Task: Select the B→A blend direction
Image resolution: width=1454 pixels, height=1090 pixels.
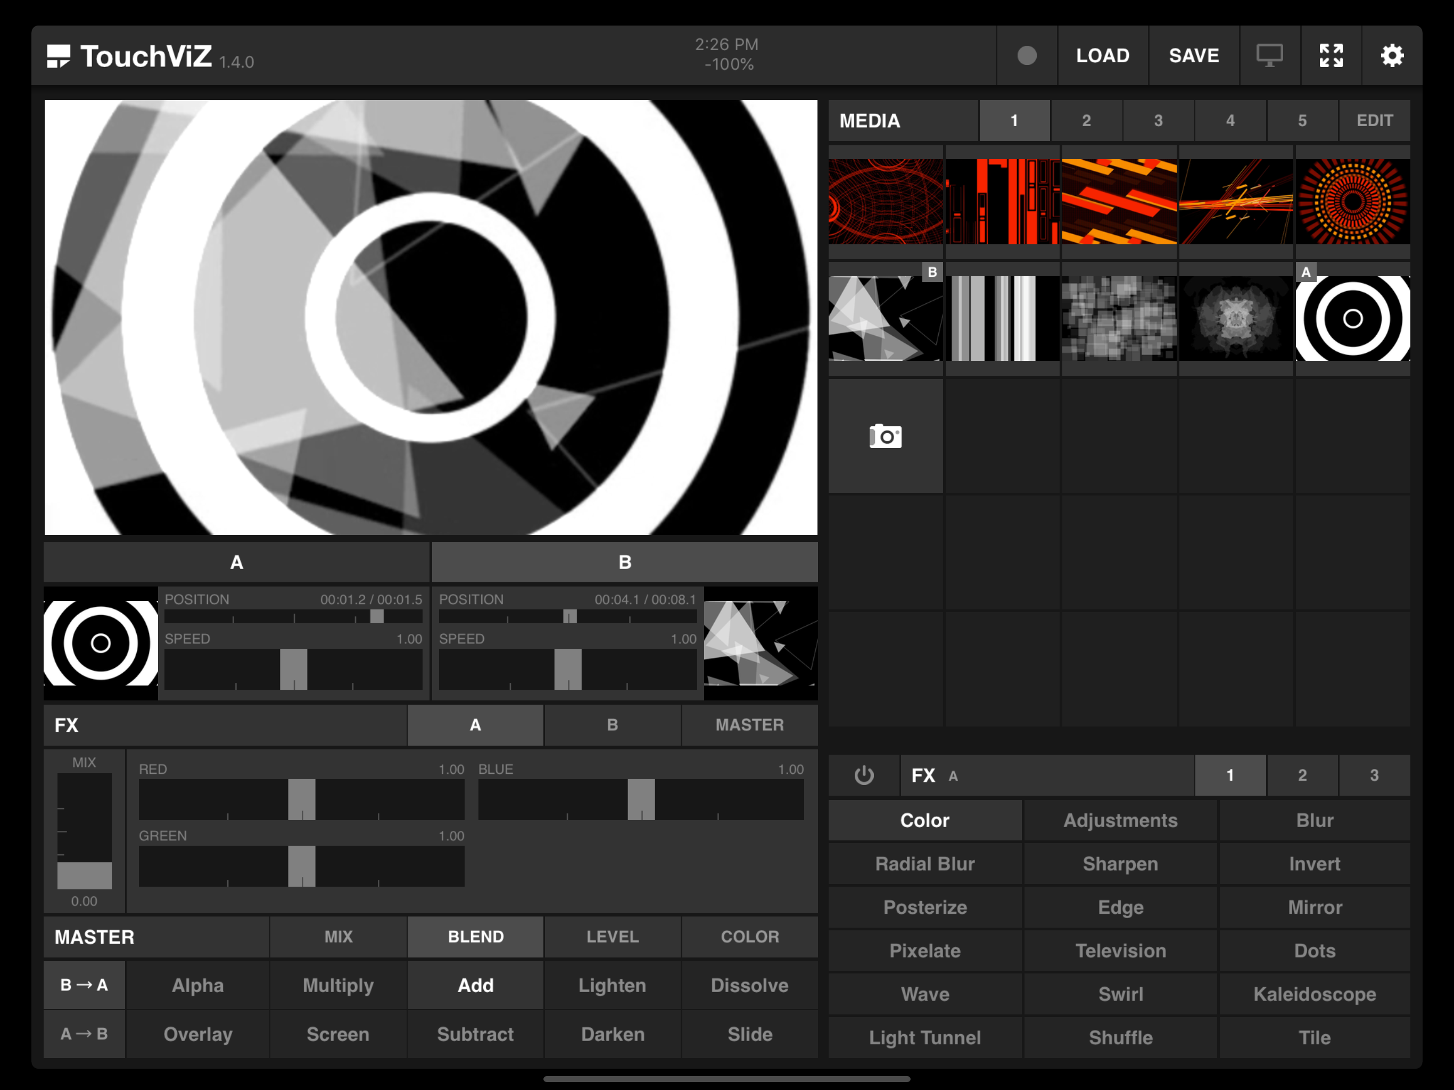Action: 84,985
